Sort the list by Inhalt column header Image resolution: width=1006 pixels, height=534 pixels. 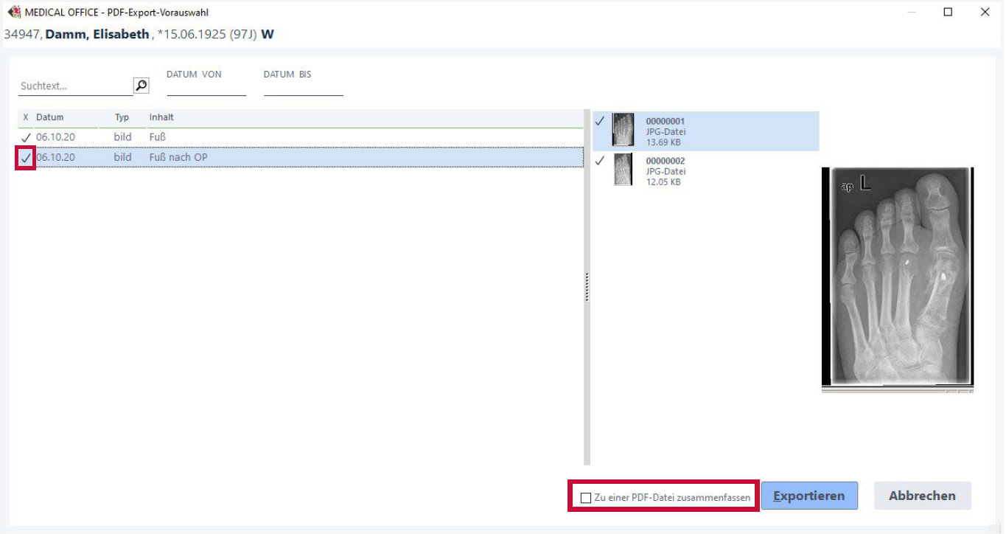coord(161,117)
